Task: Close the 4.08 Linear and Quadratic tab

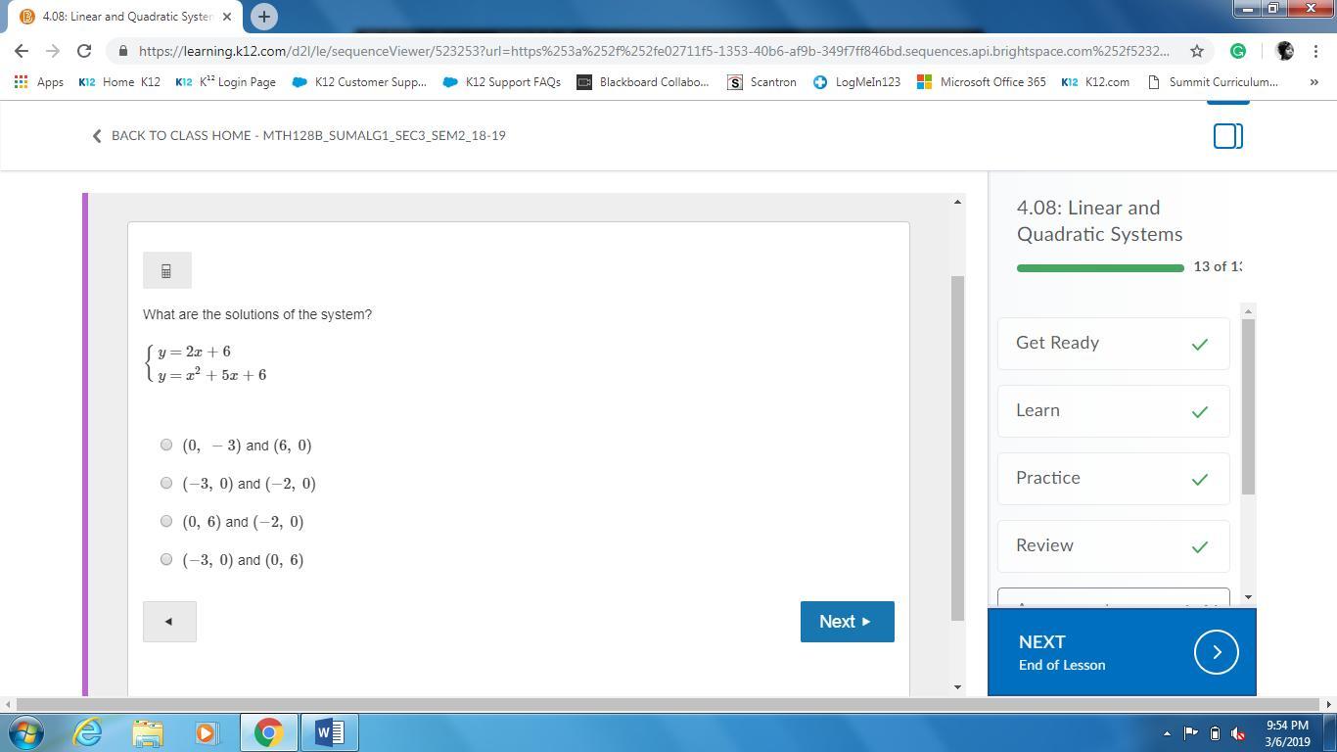Action: coord(226,17)
